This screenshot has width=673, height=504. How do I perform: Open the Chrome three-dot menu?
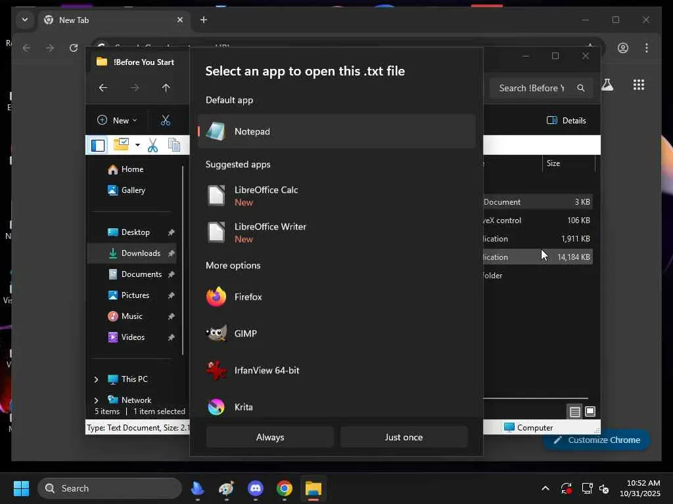click(x=647, y=48)
